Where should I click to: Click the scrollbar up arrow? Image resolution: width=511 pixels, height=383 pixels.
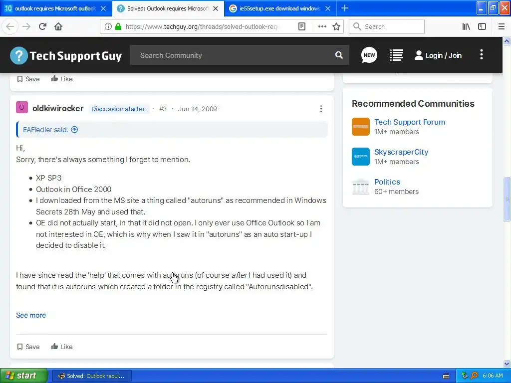(507, 41)
